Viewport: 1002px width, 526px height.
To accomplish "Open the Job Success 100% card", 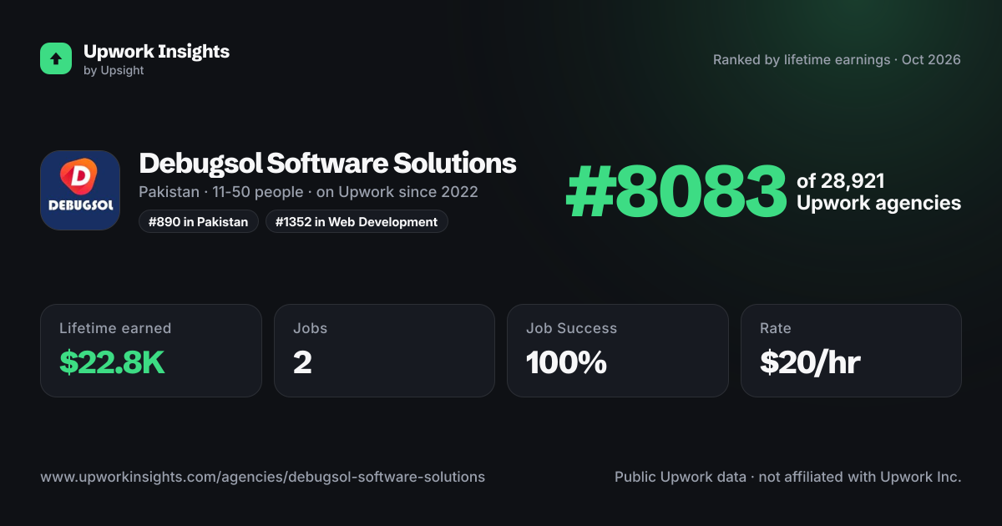I will pos(618,351).
